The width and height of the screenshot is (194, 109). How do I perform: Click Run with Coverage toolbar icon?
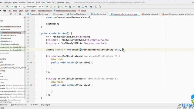tap(62, 7)
